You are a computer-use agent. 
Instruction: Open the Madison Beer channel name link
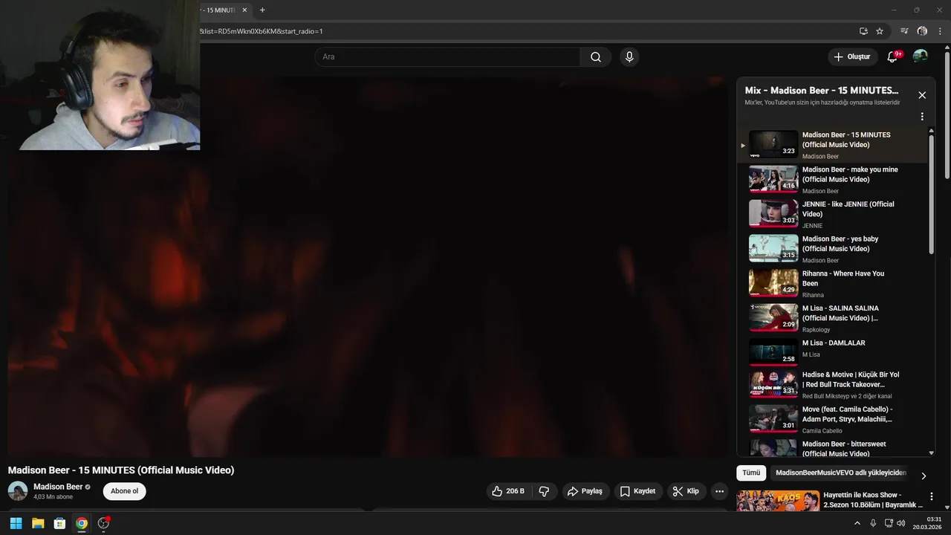click(58, 487)
